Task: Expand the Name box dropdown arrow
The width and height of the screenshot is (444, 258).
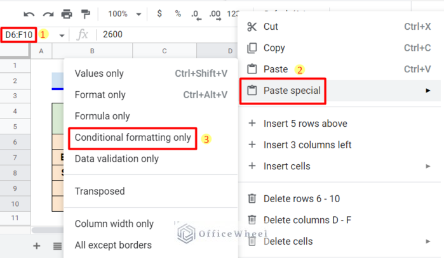Action: (62, 35)
